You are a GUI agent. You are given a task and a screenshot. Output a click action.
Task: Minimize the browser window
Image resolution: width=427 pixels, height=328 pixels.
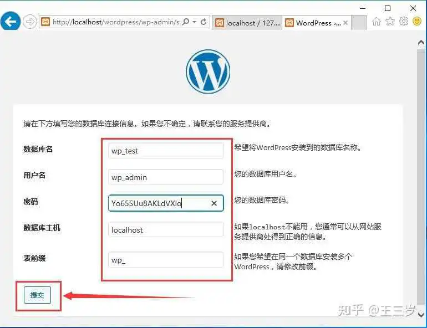click(x=363, y=8)
